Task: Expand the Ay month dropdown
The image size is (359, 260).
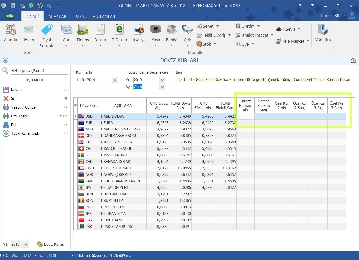Action: click(162, 87)
